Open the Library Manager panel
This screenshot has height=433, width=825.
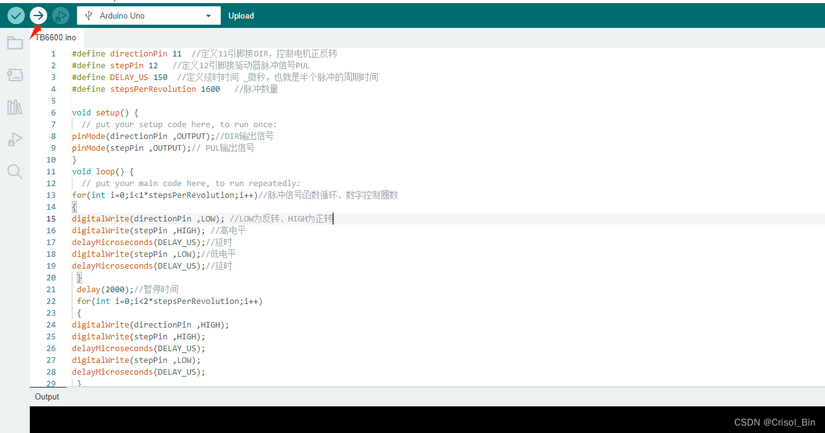click(x=14, y=107)
